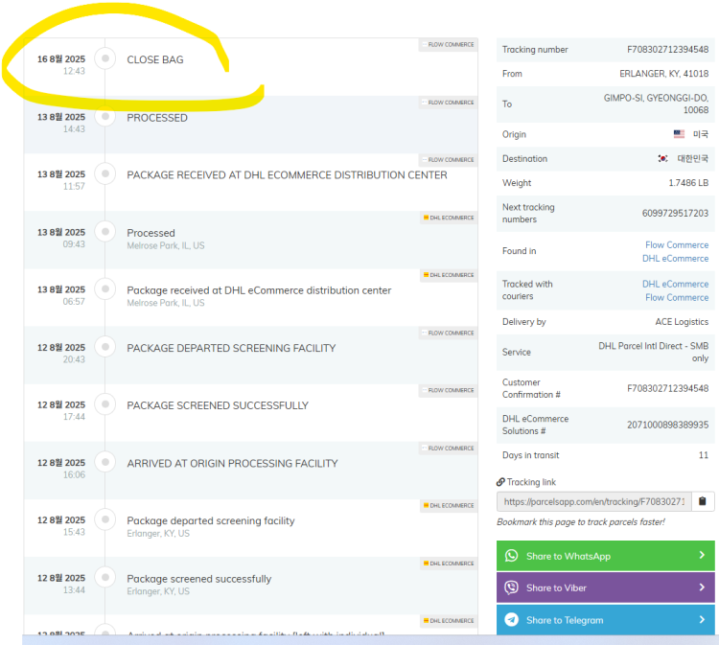Click ERLANGER, KY, 41018 origin address
The width and height of the screenshot is (719, 645).
664,74
